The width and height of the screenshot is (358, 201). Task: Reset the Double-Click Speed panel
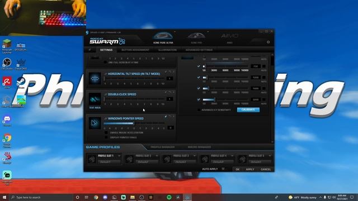click(169, 92)
